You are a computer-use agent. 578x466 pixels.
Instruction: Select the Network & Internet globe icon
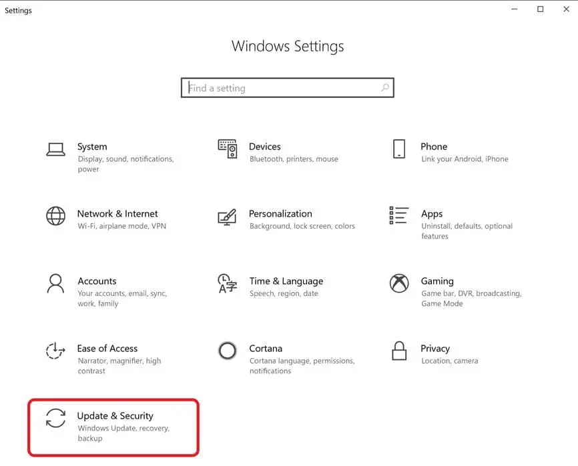click(55, 216)
